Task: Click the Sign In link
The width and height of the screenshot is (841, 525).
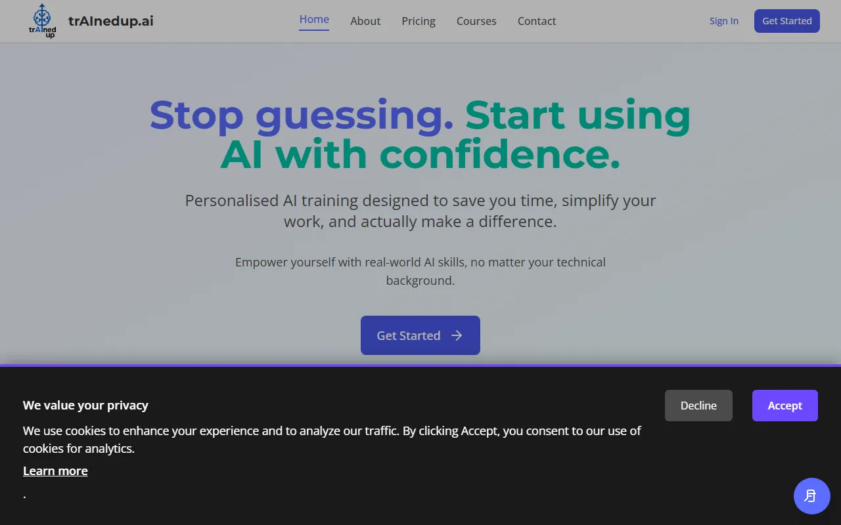Action: click(x=723, y=21)
